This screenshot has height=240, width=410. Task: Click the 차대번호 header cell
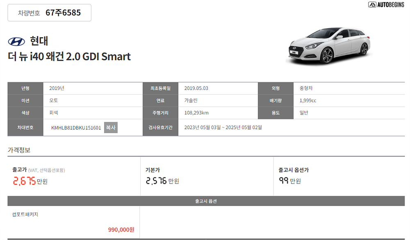[x=25, y=128]
